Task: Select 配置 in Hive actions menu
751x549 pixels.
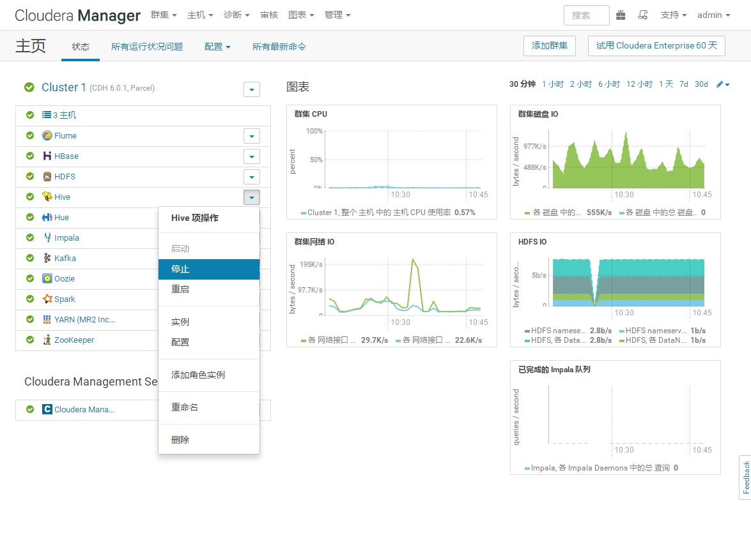Action: (209, 342)
